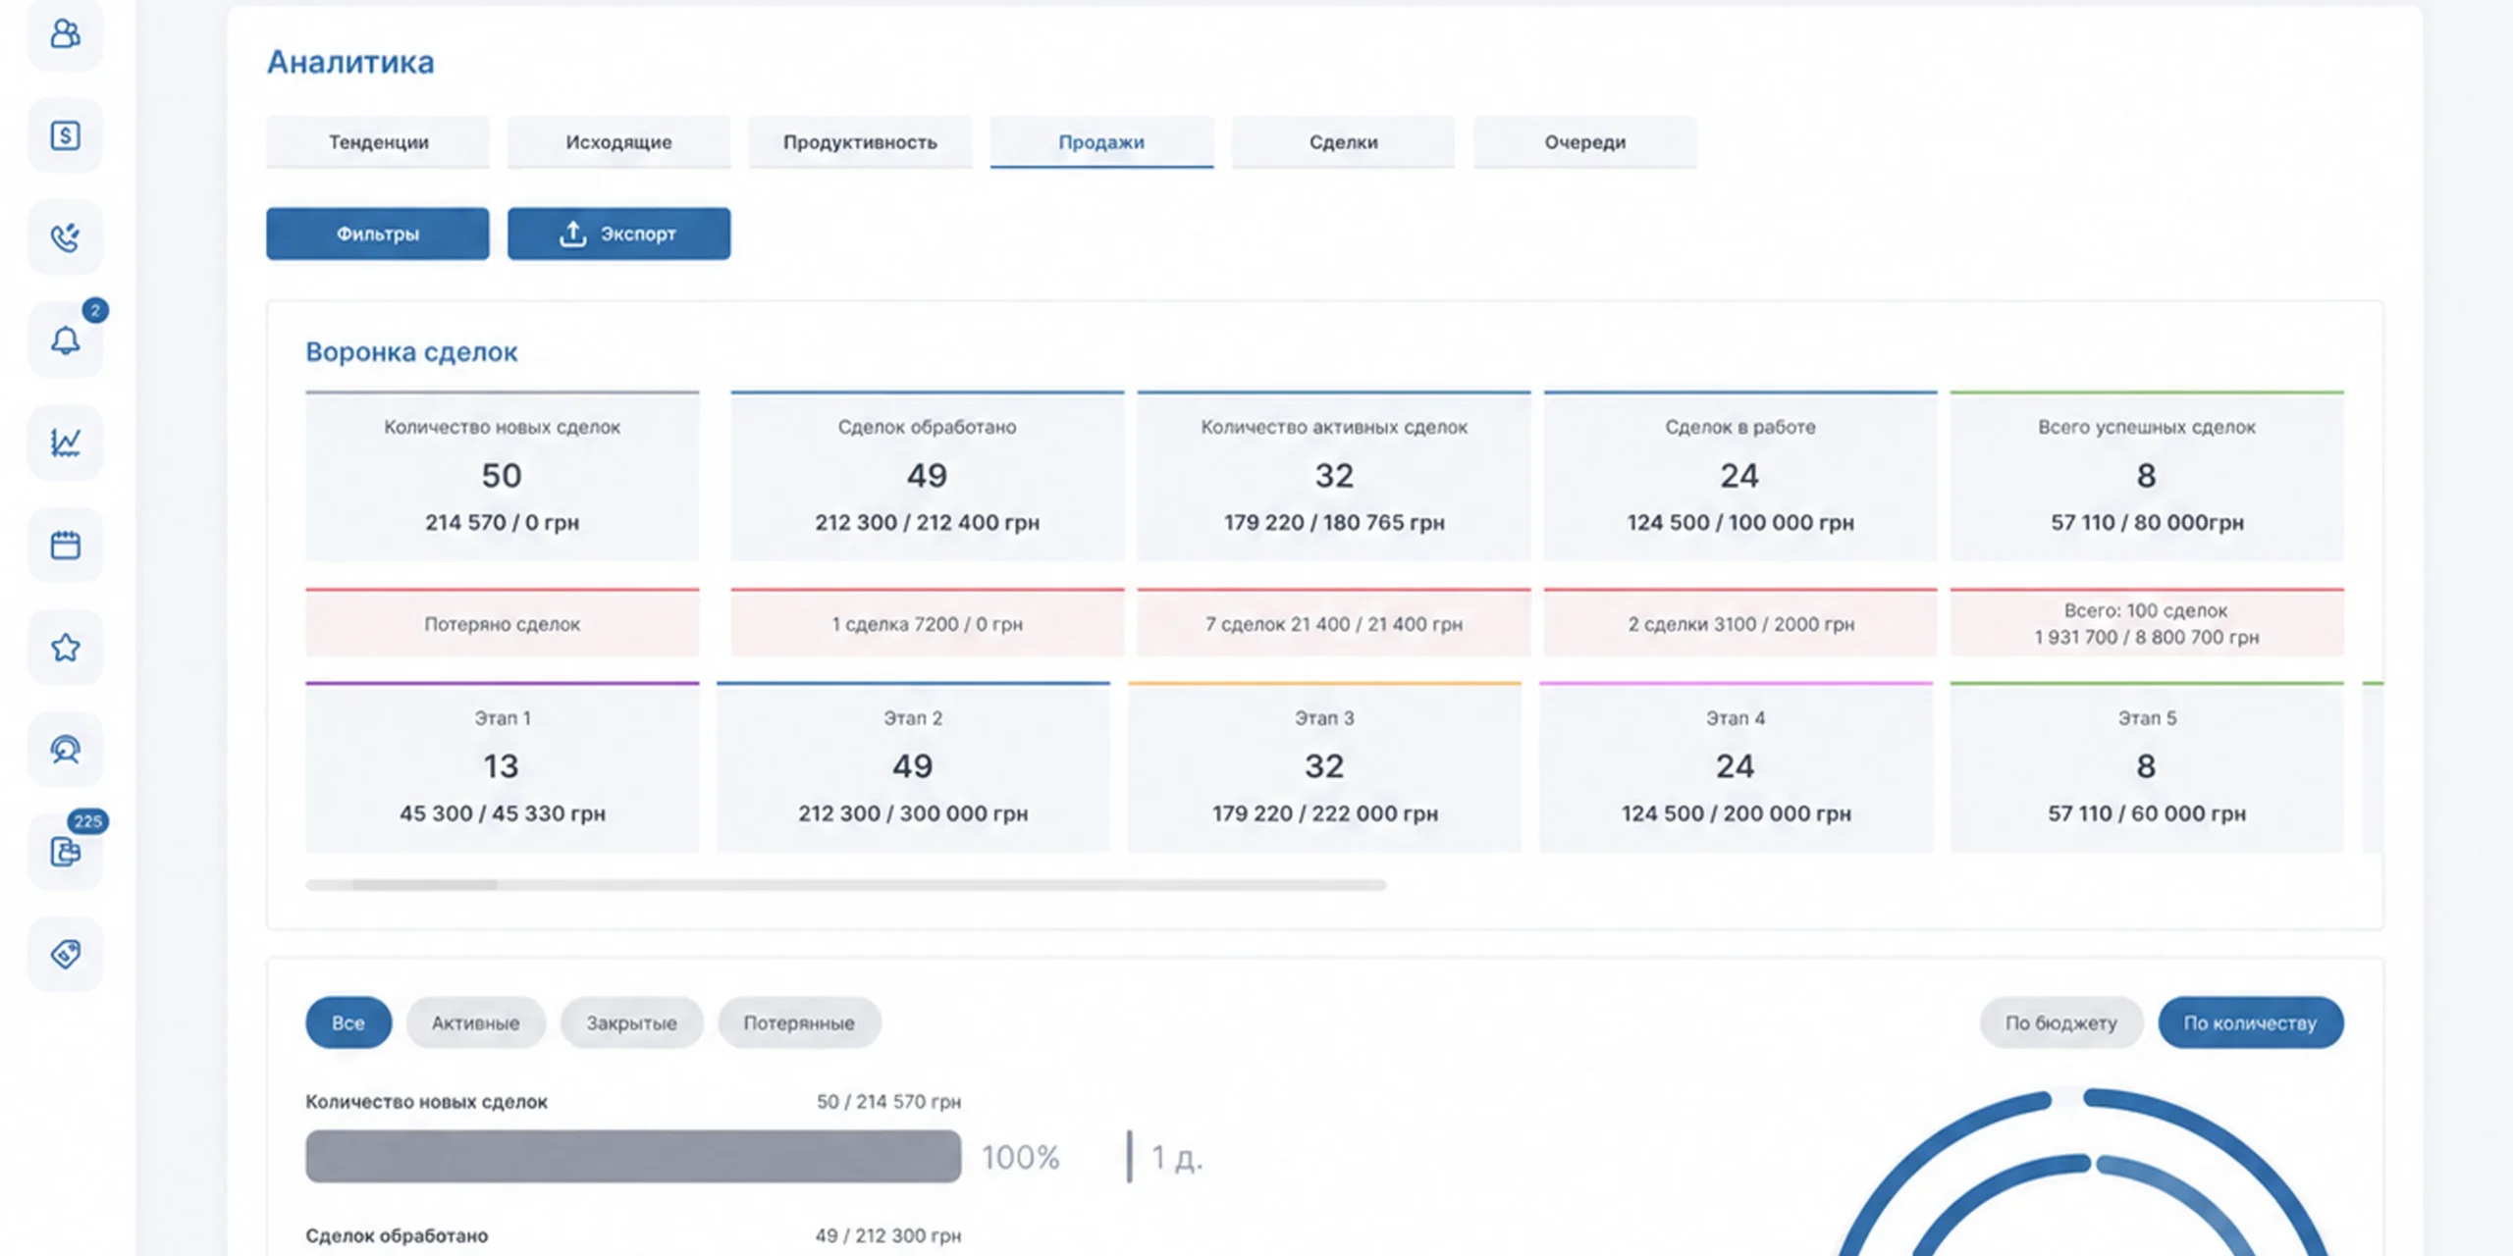Open the calendar sidebar icon

pyautogui.click(x=65, y=545)
